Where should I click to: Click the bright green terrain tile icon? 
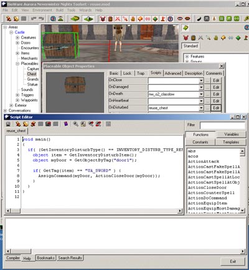pos(75,19)
